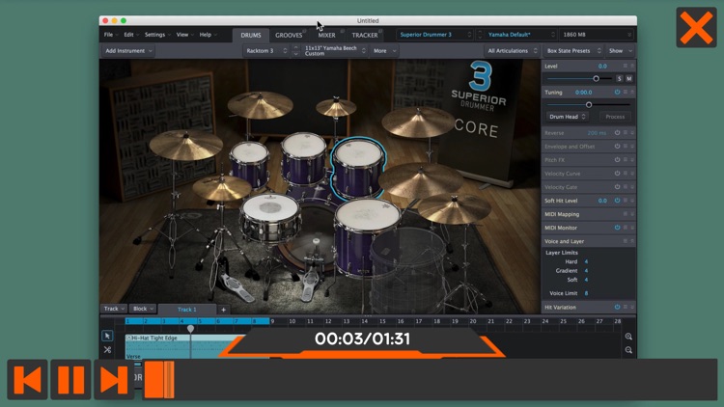Select the Track 1 tab
Screen dimensions: 724x407
pos(187,310)
